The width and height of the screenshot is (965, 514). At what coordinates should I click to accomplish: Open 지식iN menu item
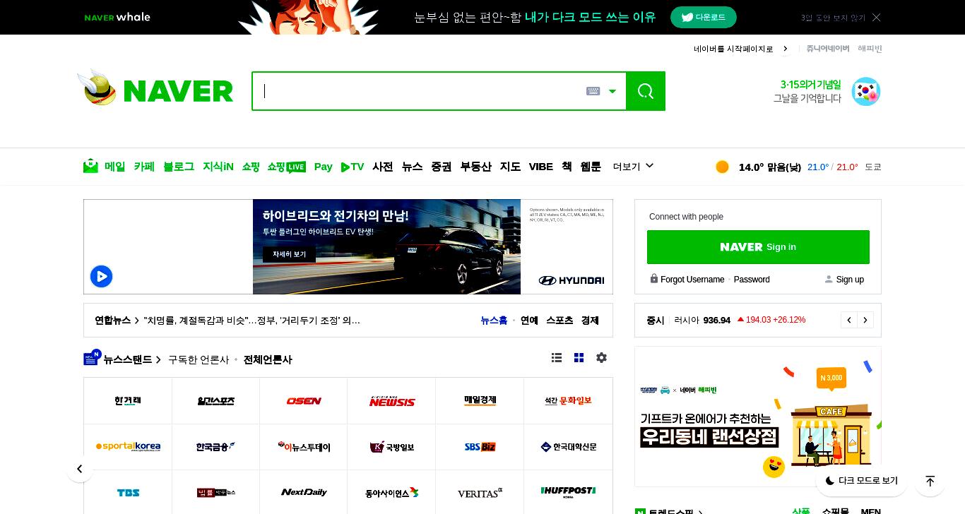(218, 167)
